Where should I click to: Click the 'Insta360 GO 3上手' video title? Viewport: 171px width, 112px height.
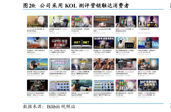pyautogui.click(x=125, y=51)
